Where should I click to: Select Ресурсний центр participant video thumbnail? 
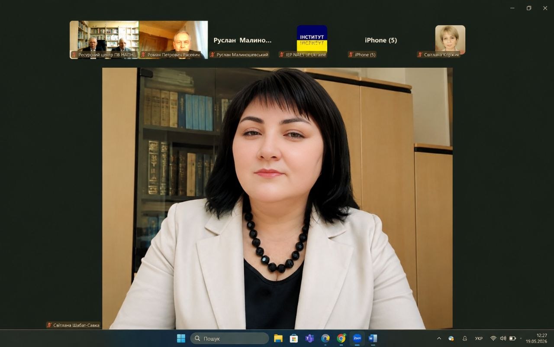104,40
